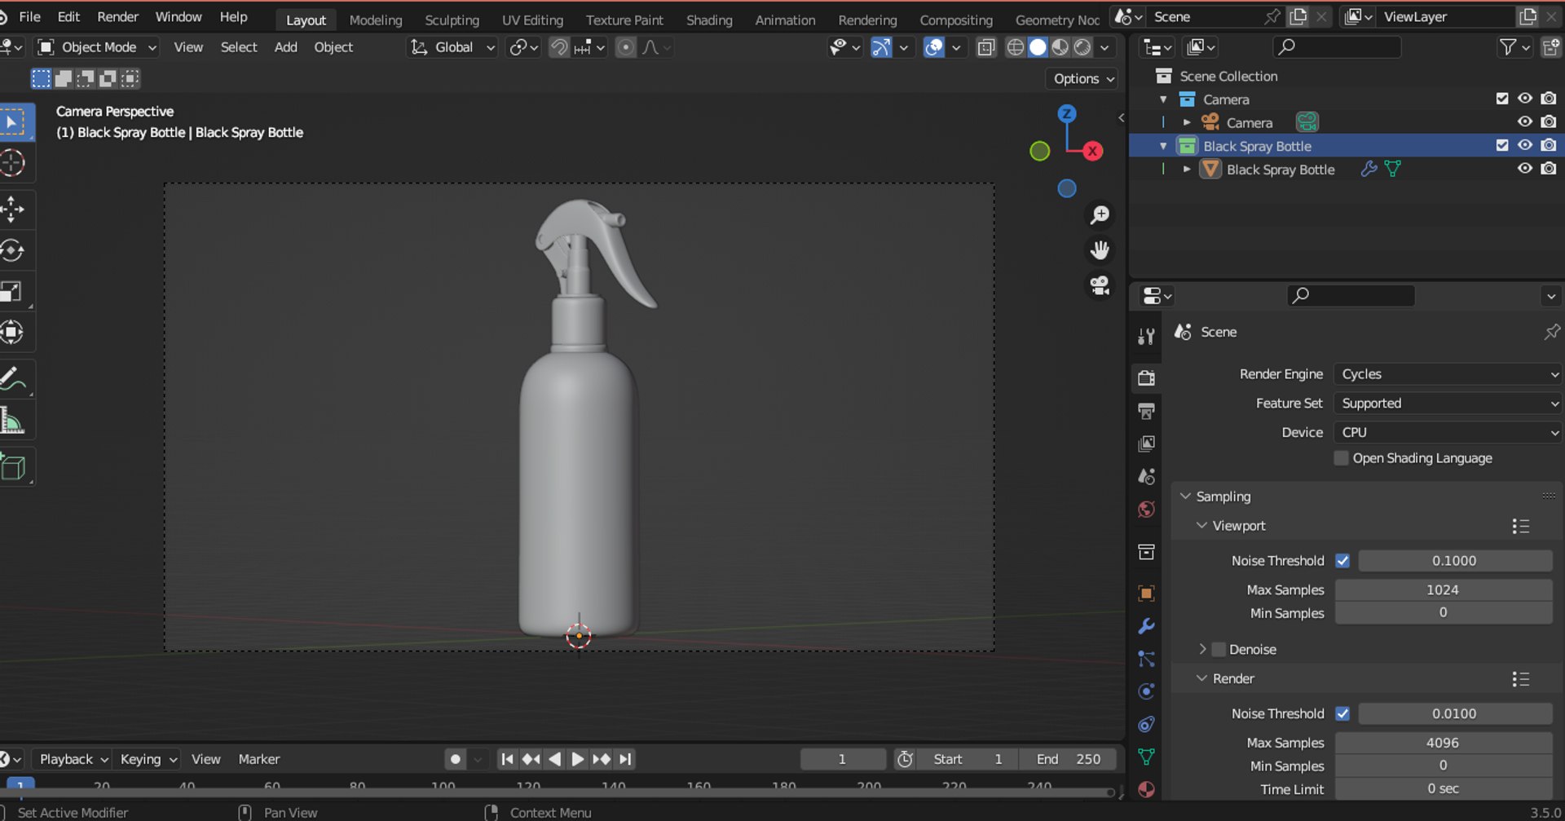Expand the Black Spray Bottle object in outliner
The image size is (1565, 821).
[1187, 170]
